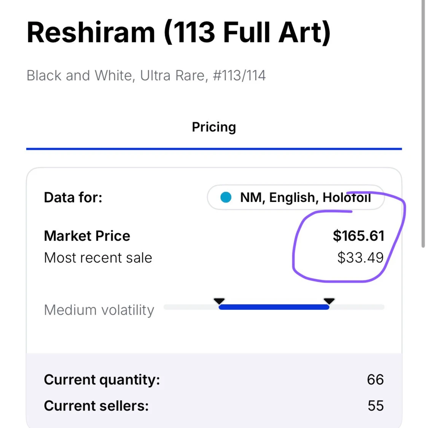Image resolution: width=428 pixels, height=428 pixels.
Task: Click the Market Price label
Action: point(87,236)
